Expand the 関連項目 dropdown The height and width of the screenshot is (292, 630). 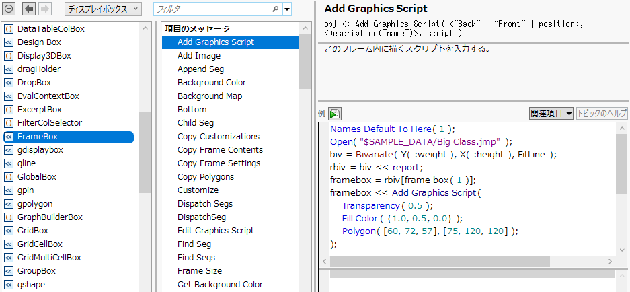pyautogui.click(x=551, y=114)
